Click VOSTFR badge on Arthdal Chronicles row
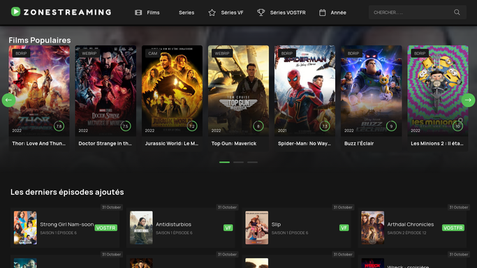The width and height of the screenshot is (477, 268). click(453, 228)
